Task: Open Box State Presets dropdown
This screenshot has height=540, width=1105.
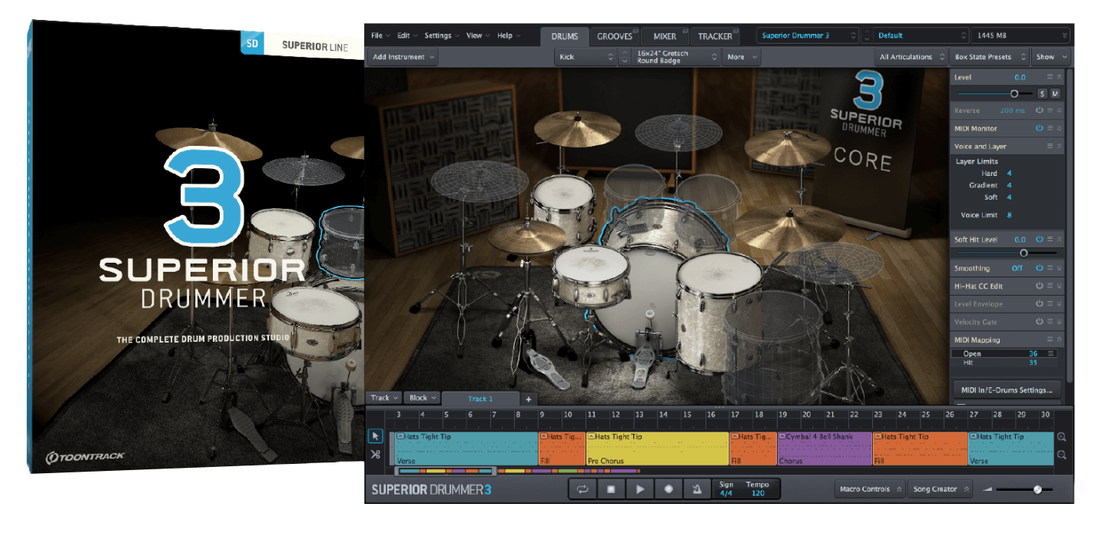Action: pos(990,57)
